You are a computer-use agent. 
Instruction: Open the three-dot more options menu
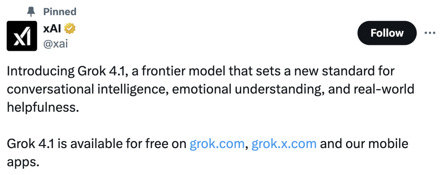pos(429,33)
